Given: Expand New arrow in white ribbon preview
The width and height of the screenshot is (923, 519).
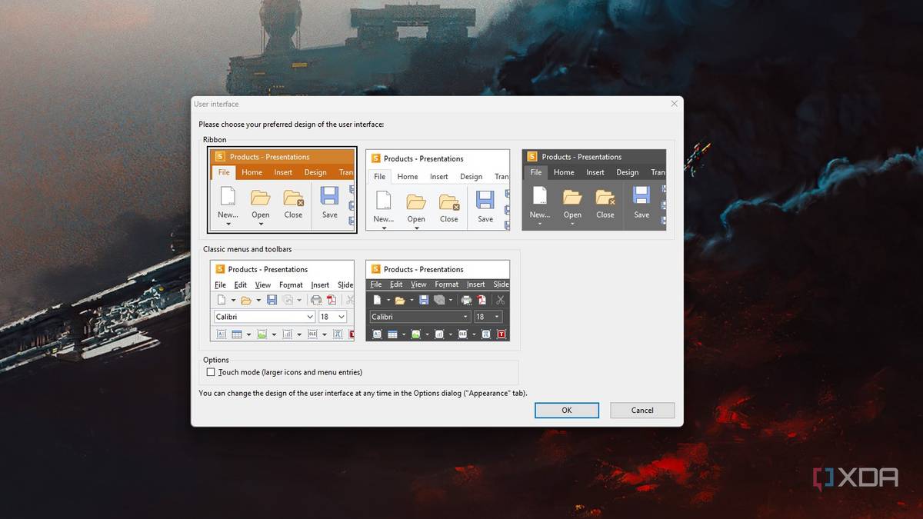Looking at the screenshot, I should (x=384, y=228).
